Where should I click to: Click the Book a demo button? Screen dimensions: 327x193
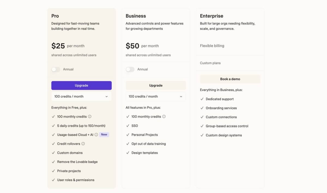click(x=230, y=79)
